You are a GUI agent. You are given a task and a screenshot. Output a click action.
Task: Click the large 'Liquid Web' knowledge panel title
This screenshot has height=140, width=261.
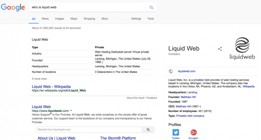coord(184,49)
